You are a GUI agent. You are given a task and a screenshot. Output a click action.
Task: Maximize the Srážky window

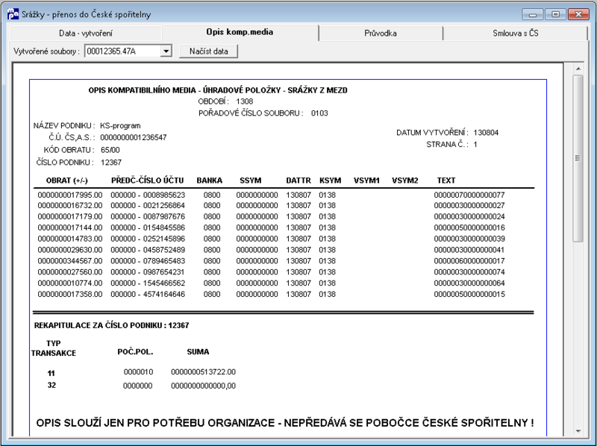coord(555,14)
